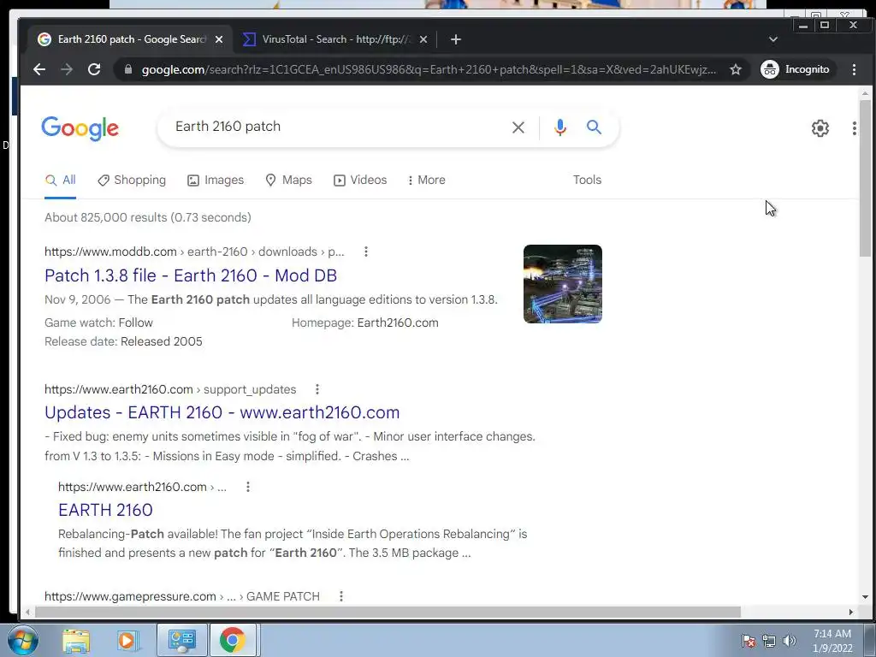
Task: Click the Earth 2160 game thumbnail
Action: click(563, 284)
